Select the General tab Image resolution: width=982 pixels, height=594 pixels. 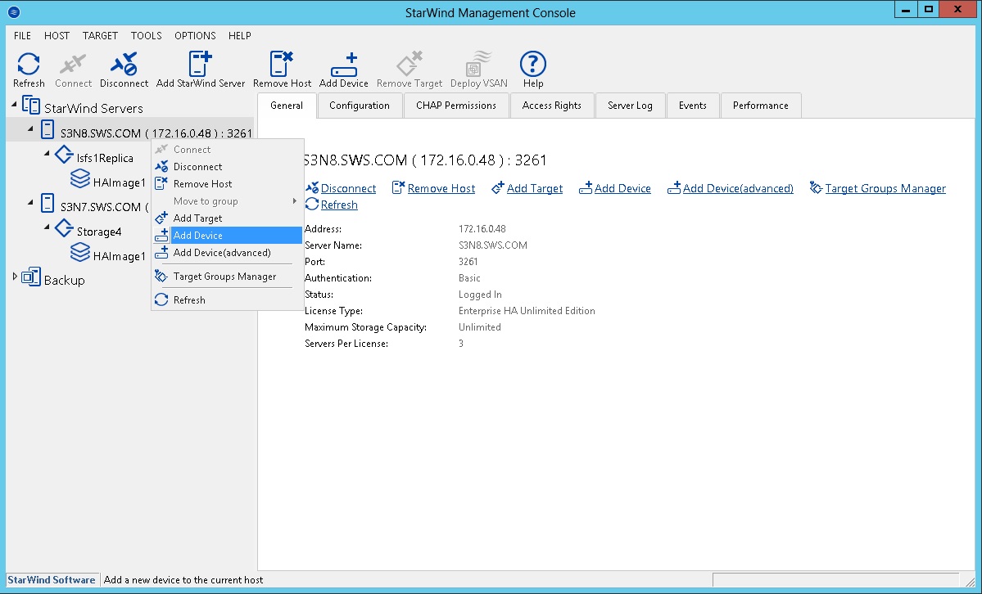coord(287,106)
